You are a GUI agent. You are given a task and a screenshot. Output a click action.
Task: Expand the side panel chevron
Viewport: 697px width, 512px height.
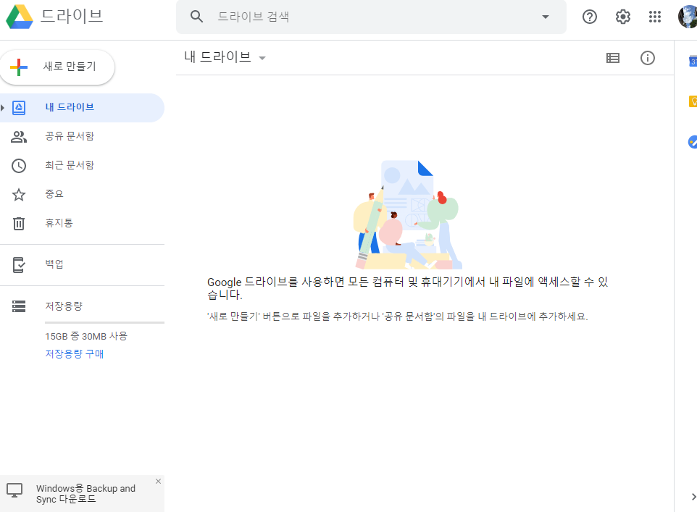click(x=693, y=497)
